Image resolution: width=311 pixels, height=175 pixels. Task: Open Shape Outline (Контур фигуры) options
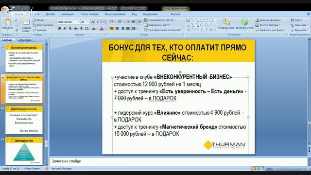point(268,25)
